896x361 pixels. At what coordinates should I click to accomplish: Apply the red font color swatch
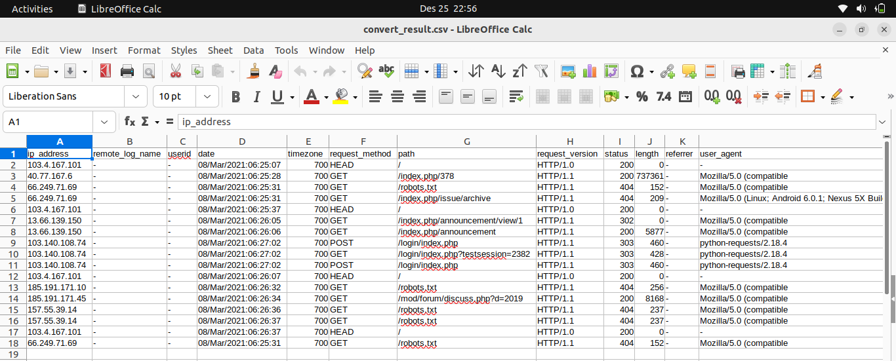click(x=312, y=96)
